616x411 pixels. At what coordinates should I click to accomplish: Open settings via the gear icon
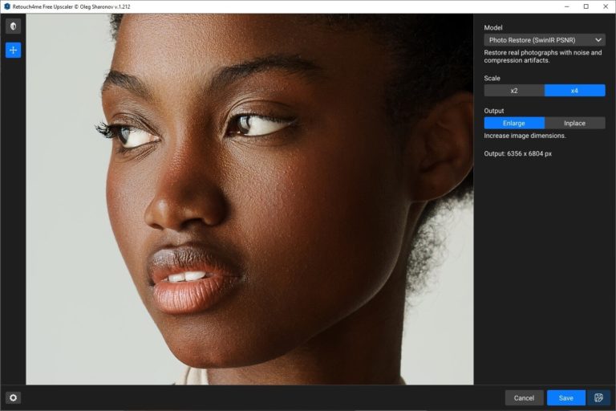(13, 397)
